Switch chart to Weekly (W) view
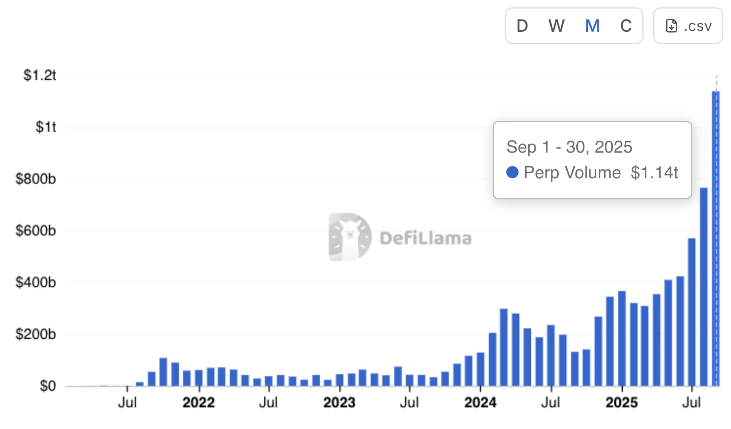This screenshot has height=429, width=731. point(556,26)
